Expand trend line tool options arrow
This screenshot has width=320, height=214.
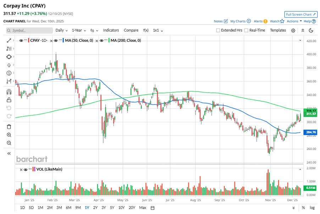coord(13,40)
